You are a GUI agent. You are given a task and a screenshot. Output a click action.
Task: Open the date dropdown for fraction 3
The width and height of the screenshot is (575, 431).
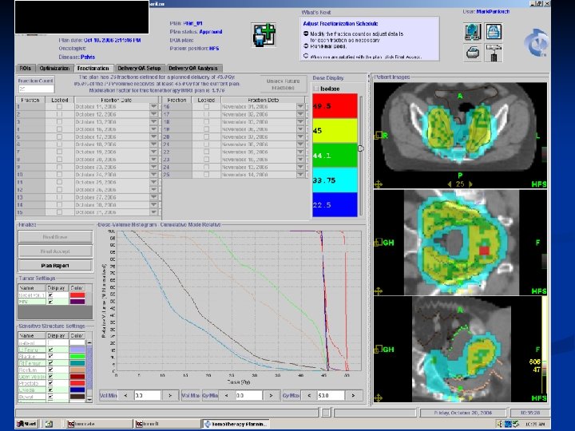pyautogui.click(x=153, y=121)
